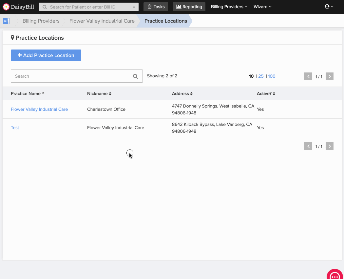Viewport: 344px width, 279px height.
Task: Click the map pin icon beside Practice Locations
Action: (12, 38)
